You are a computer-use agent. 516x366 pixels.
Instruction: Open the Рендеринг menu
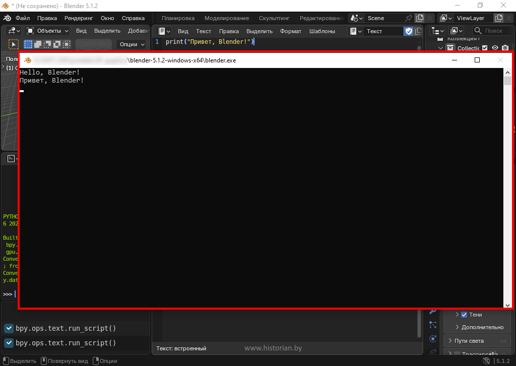coord(79,18)
